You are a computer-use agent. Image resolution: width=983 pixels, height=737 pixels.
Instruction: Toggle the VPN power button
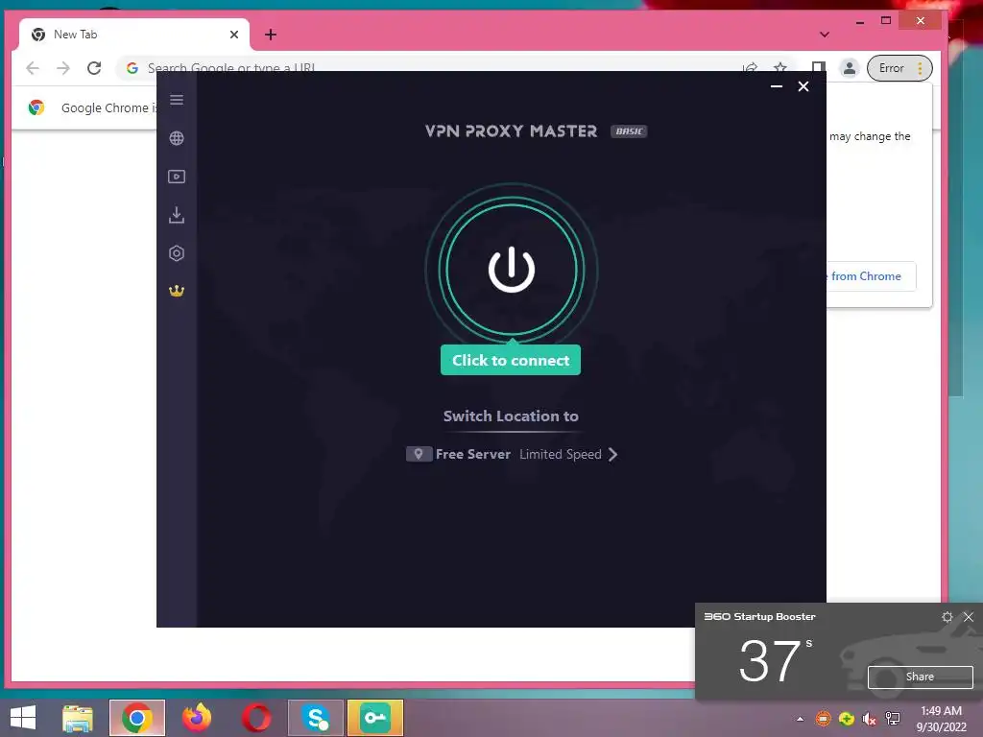click(x=512, y=270)
